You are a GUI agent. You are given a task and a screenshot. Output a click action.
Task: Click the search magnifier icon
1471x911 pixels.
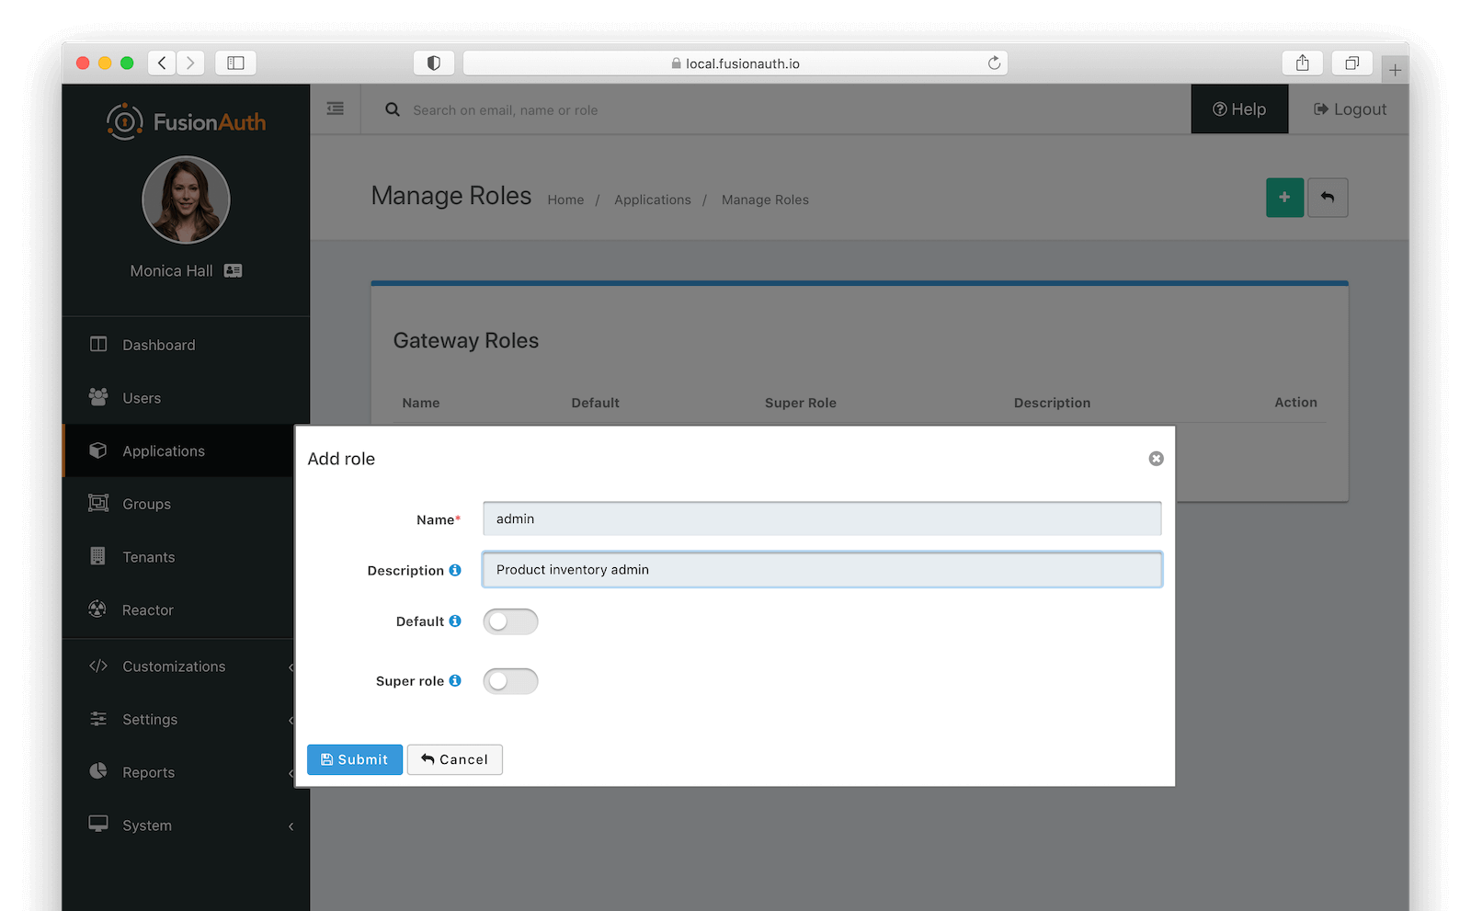pyautogui.click(x=393, y=109)
